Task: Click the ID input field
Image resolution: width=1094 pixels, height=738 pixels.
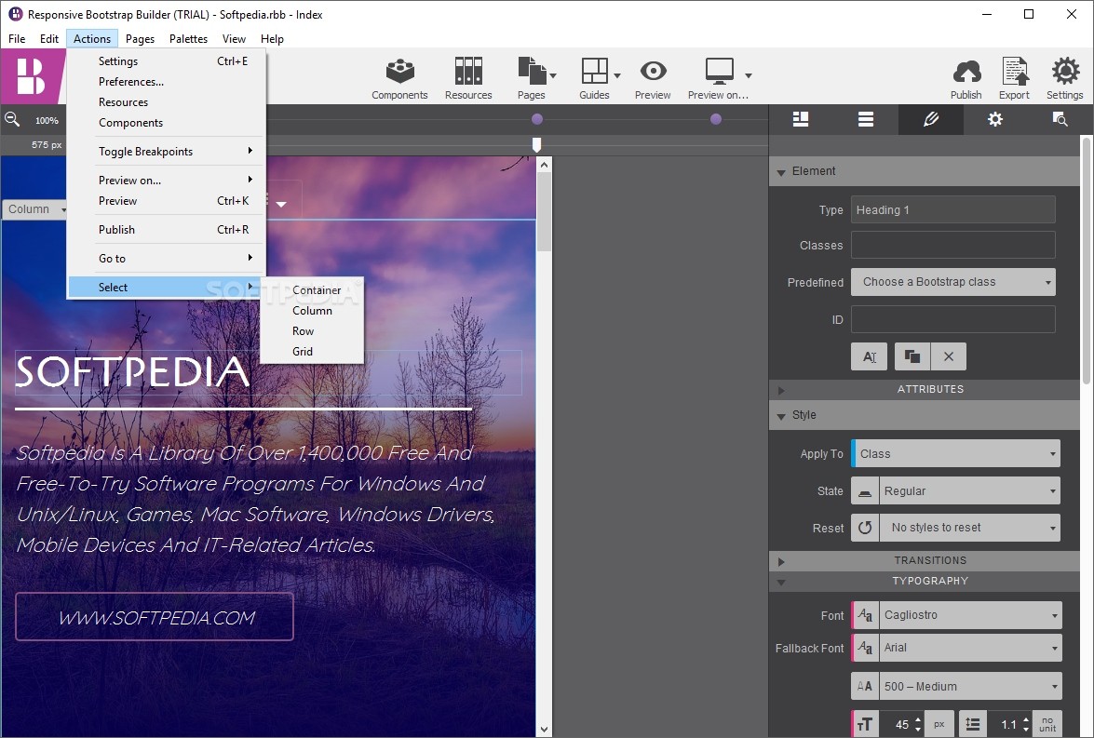Action: pyautogui.click(x=953, y=319)
